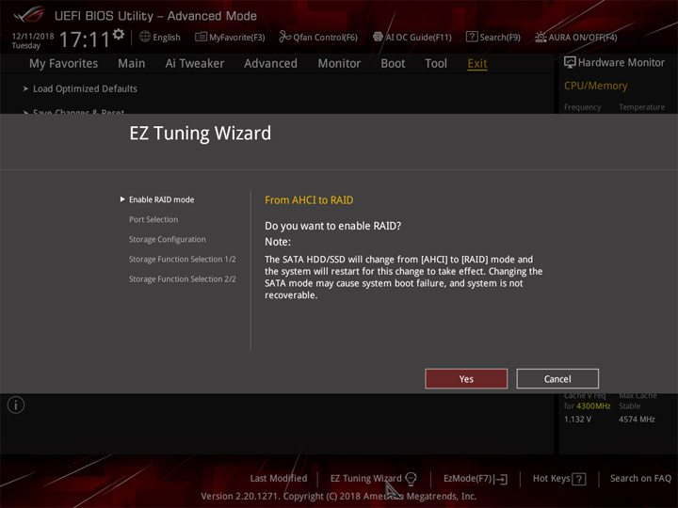Confirm enabling RAID with Yes
Screen dimensions: 678x508
(466, 379)
